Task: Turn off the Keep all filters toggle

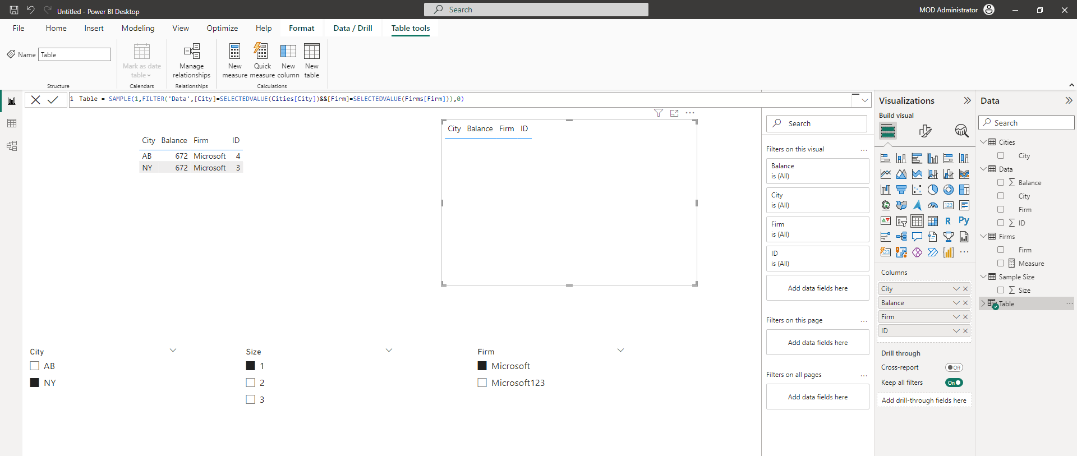Action: (x=954, y=383)
